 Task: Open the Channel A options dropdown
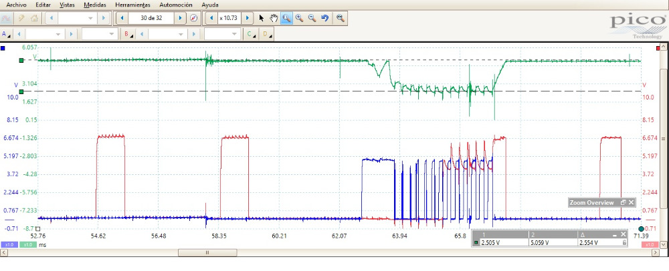5,34
